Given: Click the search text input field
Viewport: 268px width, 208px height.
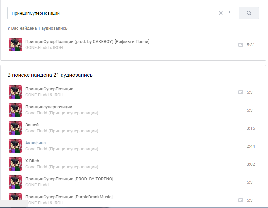Looking at the screenshot, I should [110, 13].
